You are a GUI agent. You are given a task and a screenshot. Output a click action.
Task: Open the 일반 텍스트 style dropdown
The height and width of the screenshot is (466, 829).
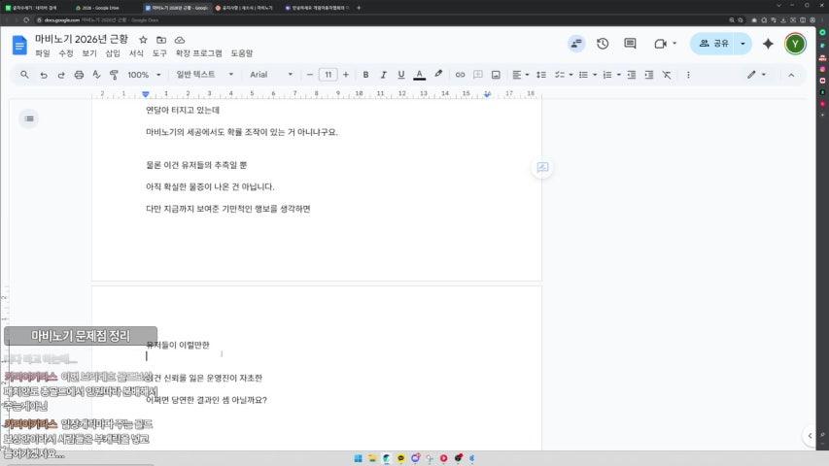click(204, 75)
